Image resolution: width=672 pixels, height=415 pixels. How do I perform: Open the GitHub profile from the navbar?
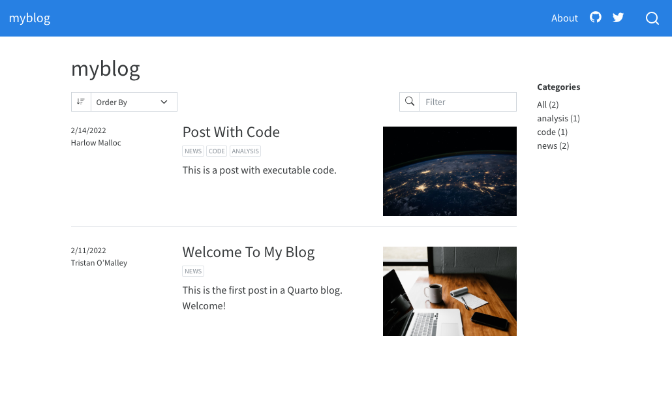595,18
